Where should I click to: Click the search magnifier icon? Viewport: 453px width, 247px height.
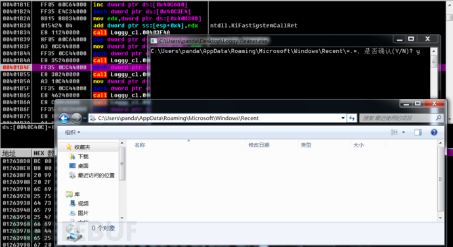point(439,118)
